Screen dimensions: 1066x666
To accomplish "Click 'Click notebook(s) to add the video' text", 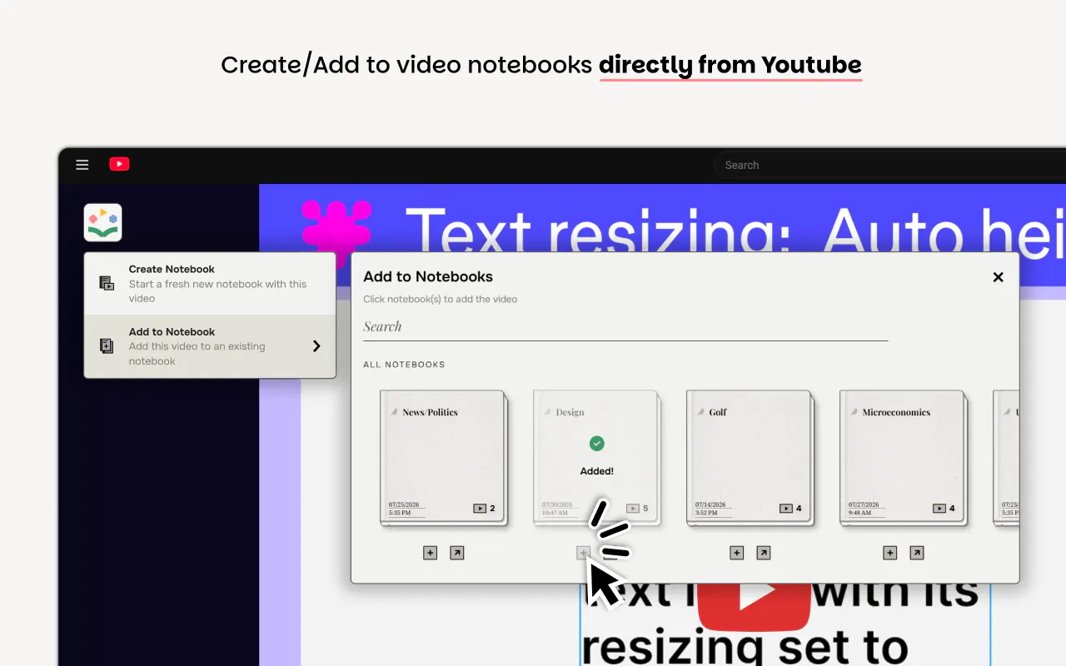I will [441, 299].
